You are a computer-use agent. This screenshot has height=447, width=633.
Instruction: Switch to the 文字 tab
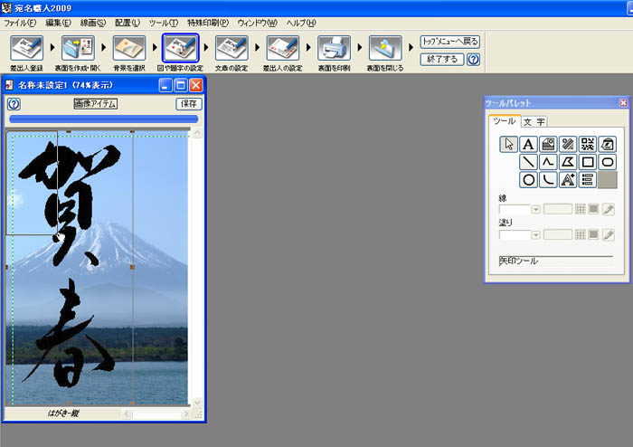click(534, 121)
